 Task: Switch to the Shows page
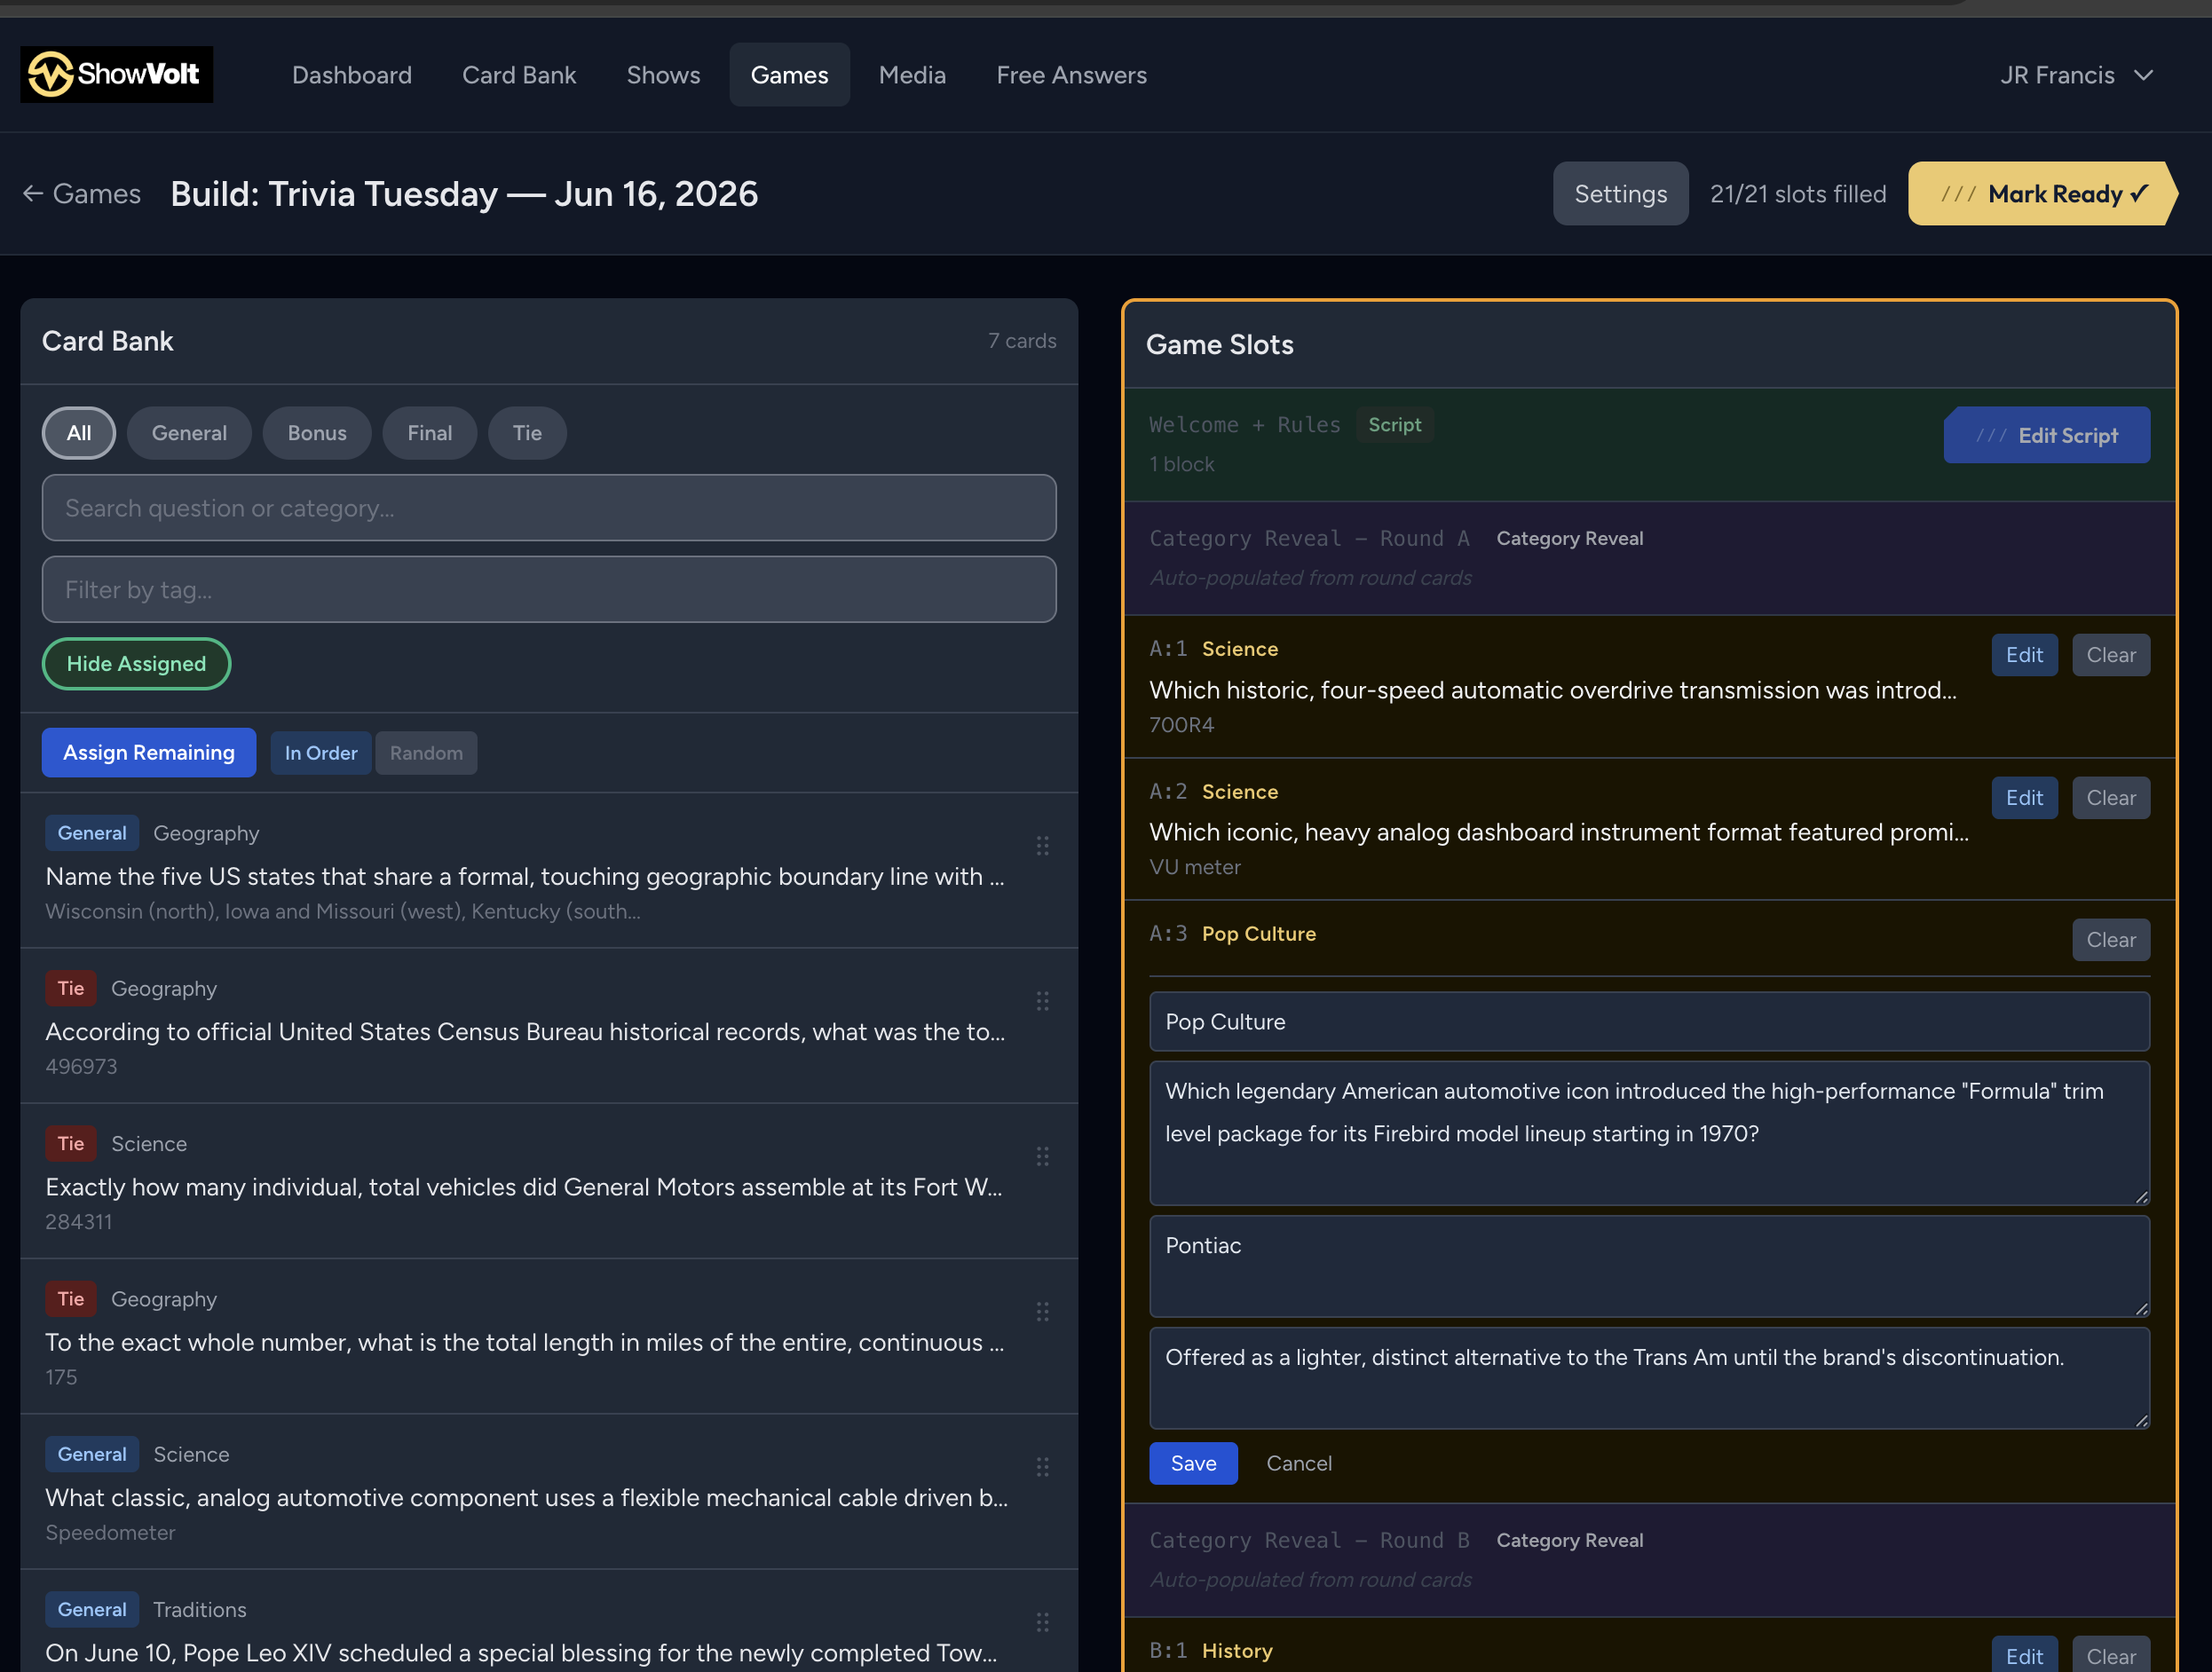pos(663,75)
